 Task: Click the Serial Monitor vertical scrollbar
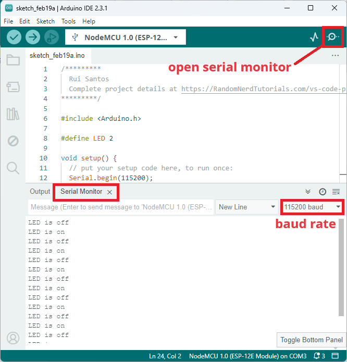pyautogui.click(x=341, y=267)
